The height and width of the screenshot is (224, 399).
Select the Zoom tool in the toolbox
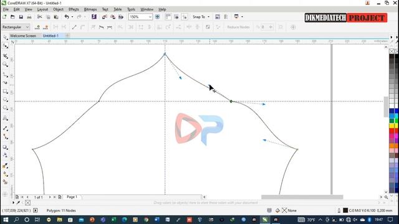(6, 64)
